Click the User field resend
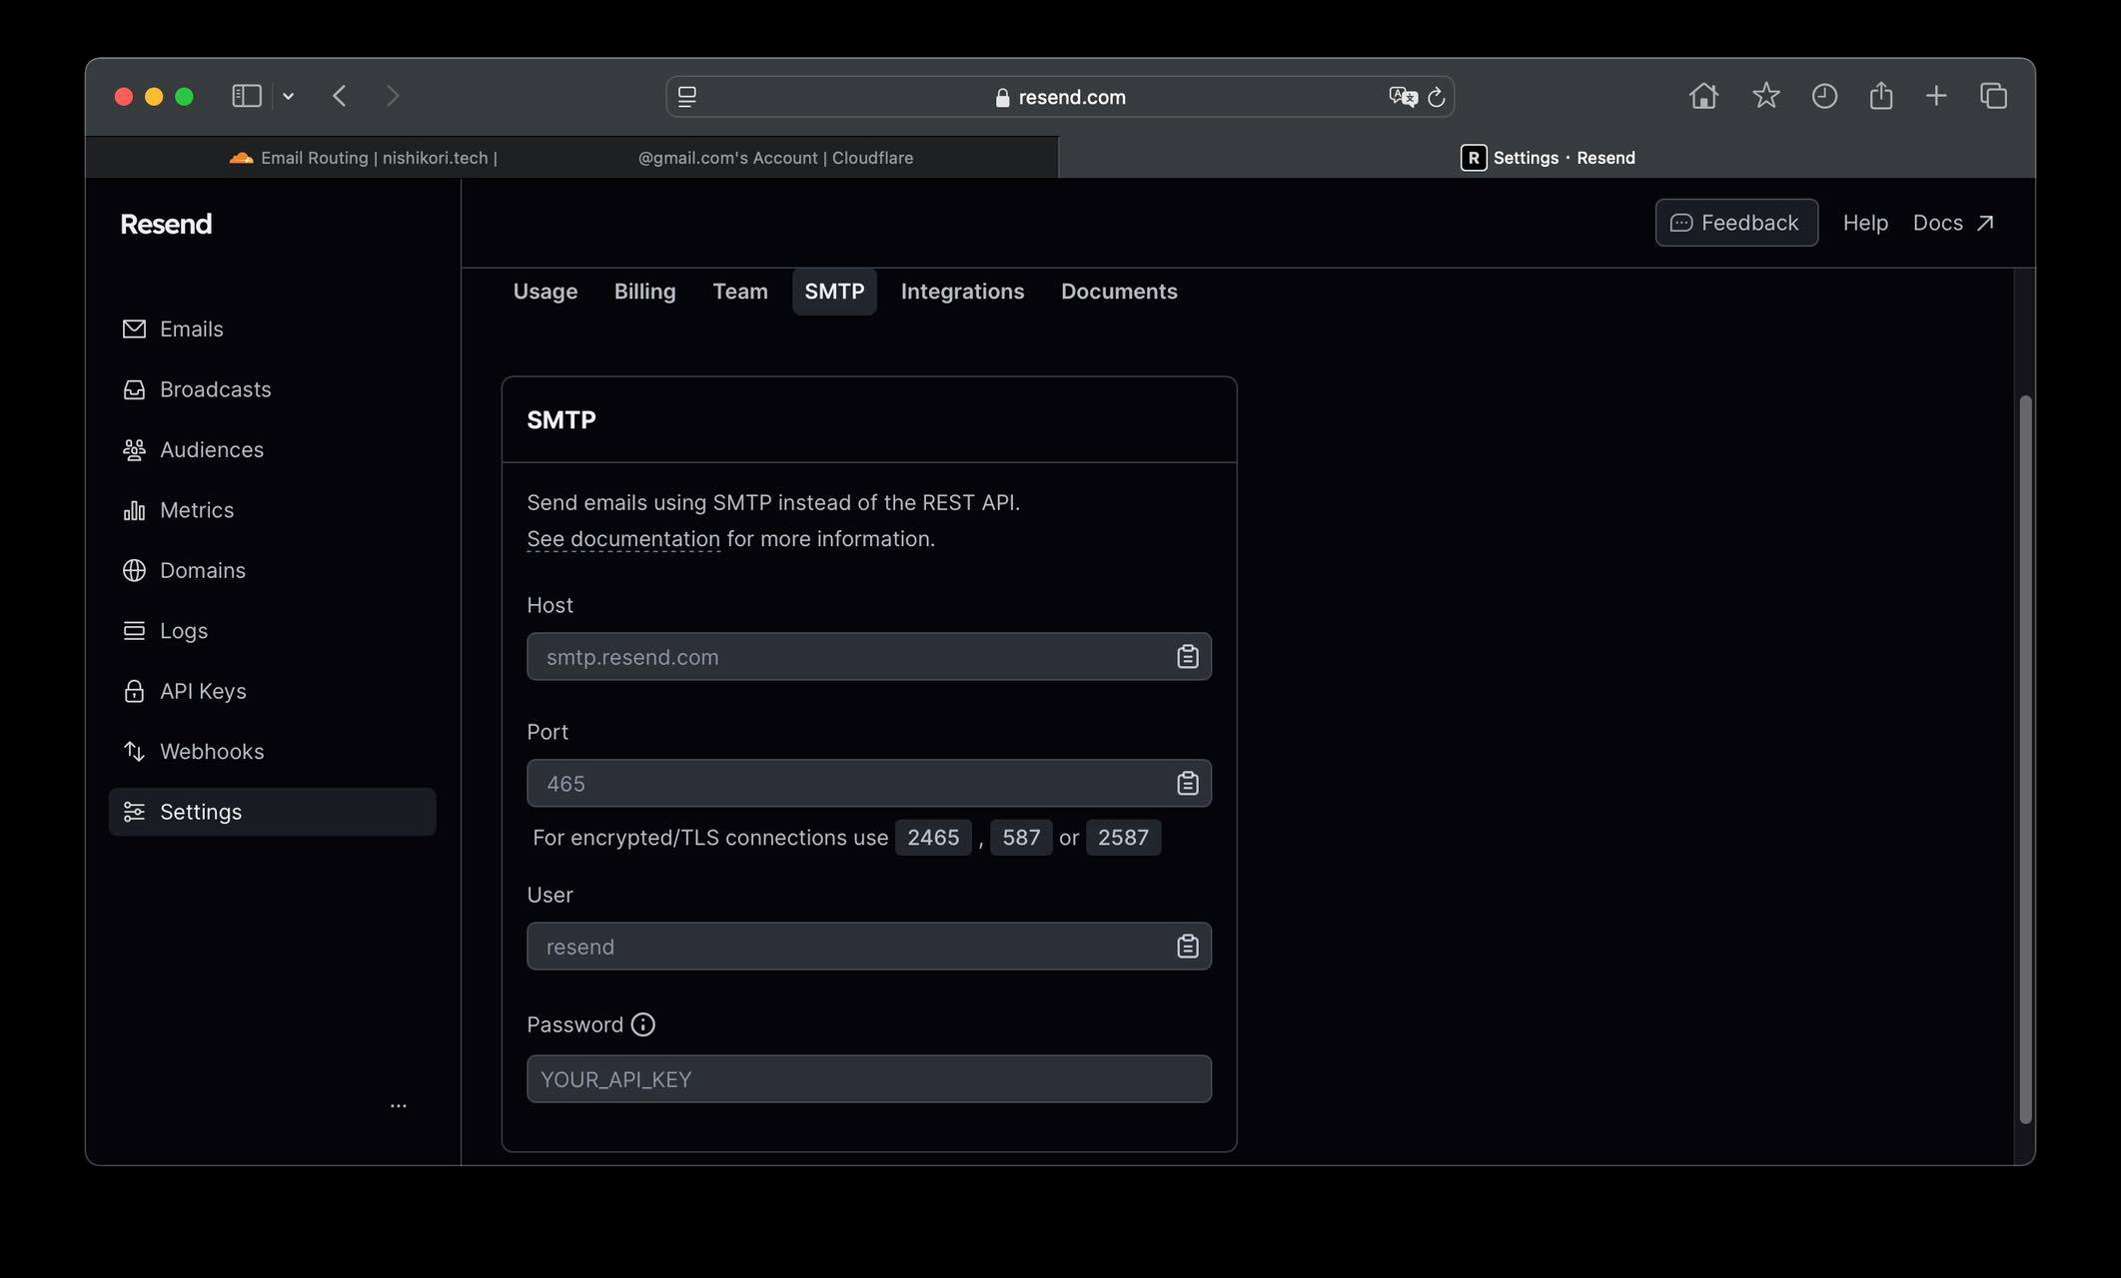Screen dimensions: 2121x1278 point(869,947)
